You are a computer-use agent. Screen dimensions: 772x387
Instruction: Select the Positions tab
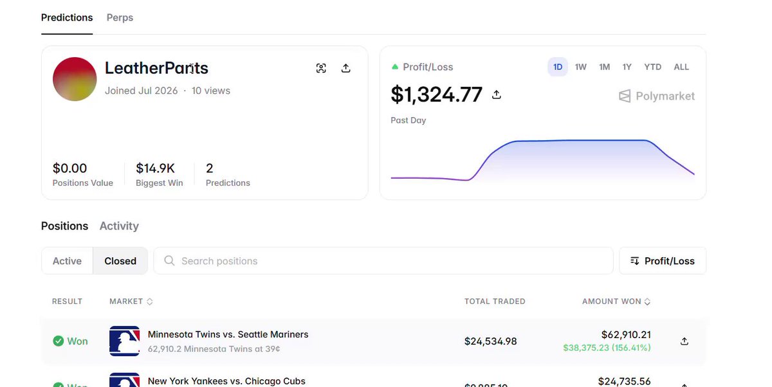(x=64, y=226)
